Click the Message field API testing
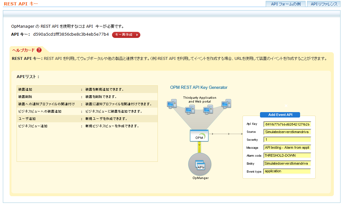This screenshot has width=344, height=207. pyautogui.click(x=287, y=147)
